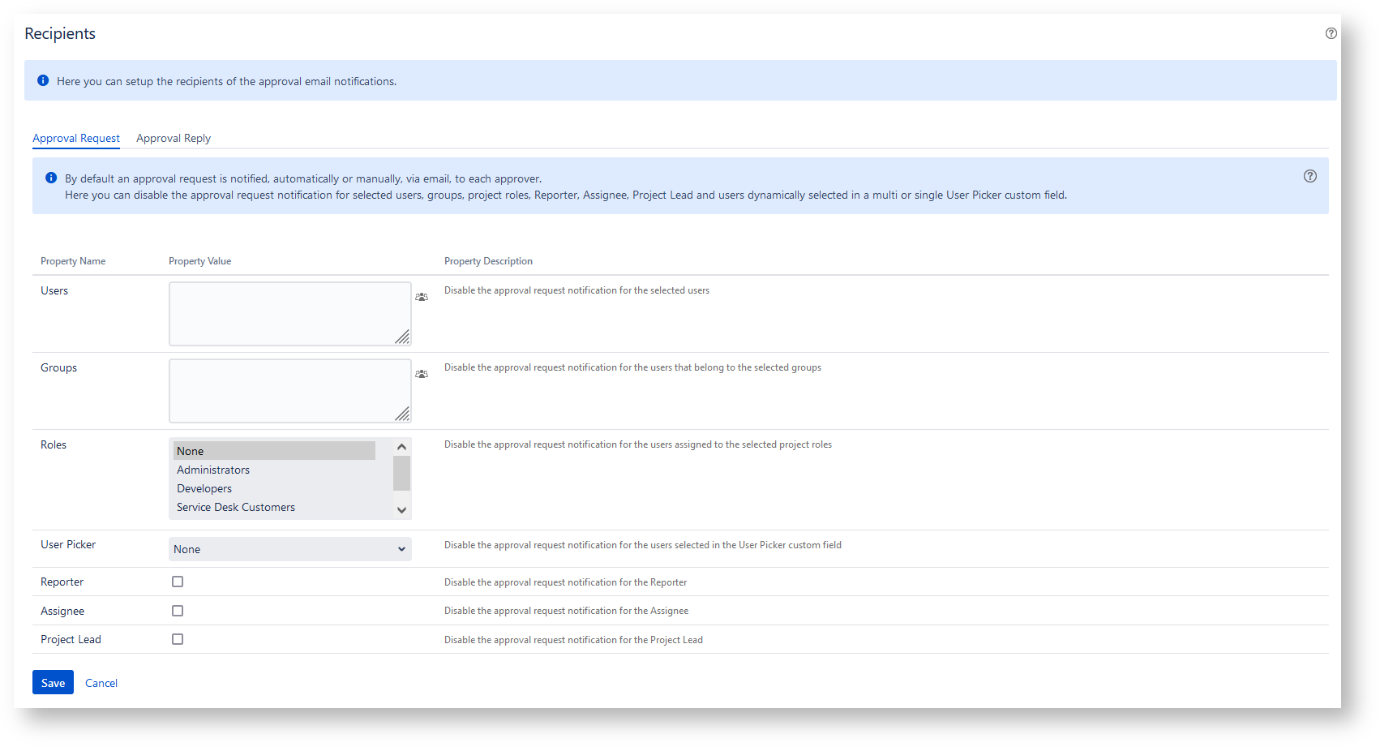Enable the Reporter checkbox
Screen dimensions: 1380x747
(x=178, y=582)
